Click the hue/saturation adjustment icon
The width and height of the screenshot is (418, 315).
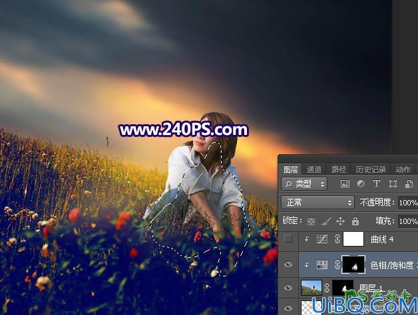pyautogui.click(x=321, y=264)
